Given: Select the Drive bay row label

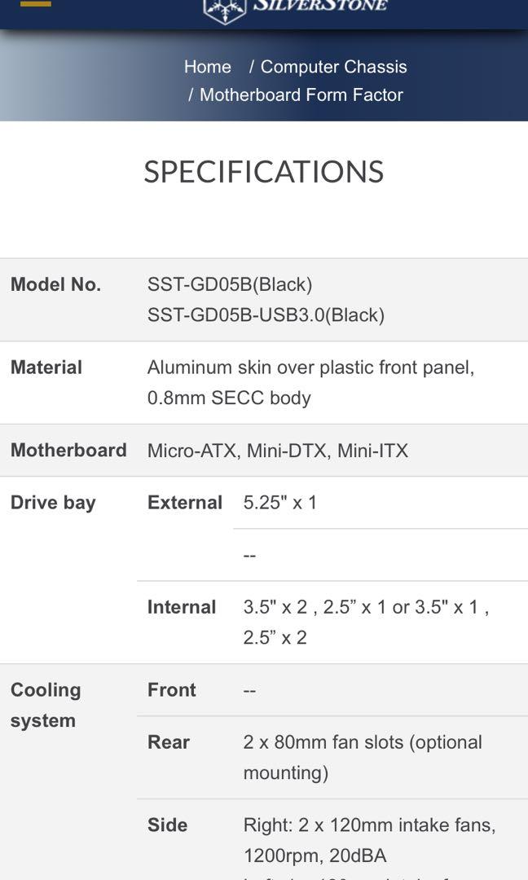Looking at the screenshot, I should pos(53,503).
